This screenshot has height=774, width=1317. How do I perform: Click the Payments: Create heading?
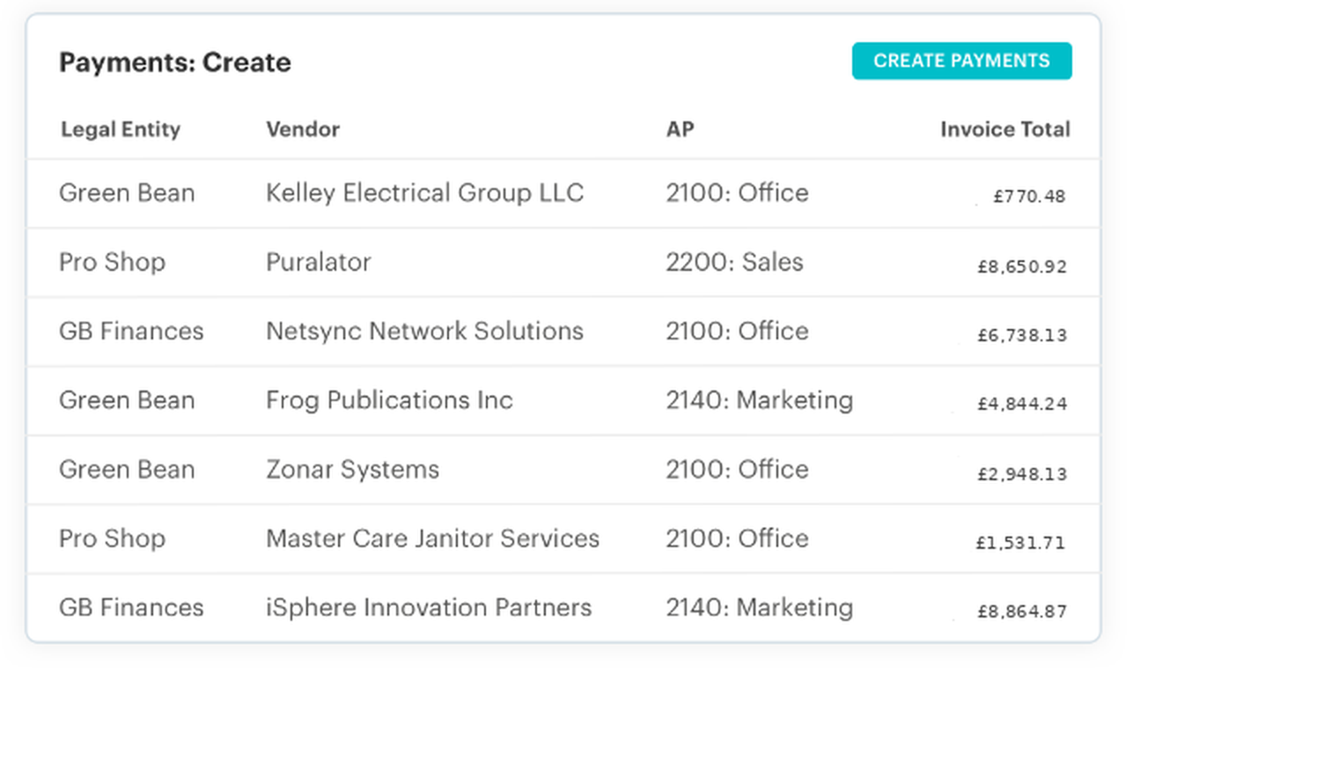pos(175,62)
